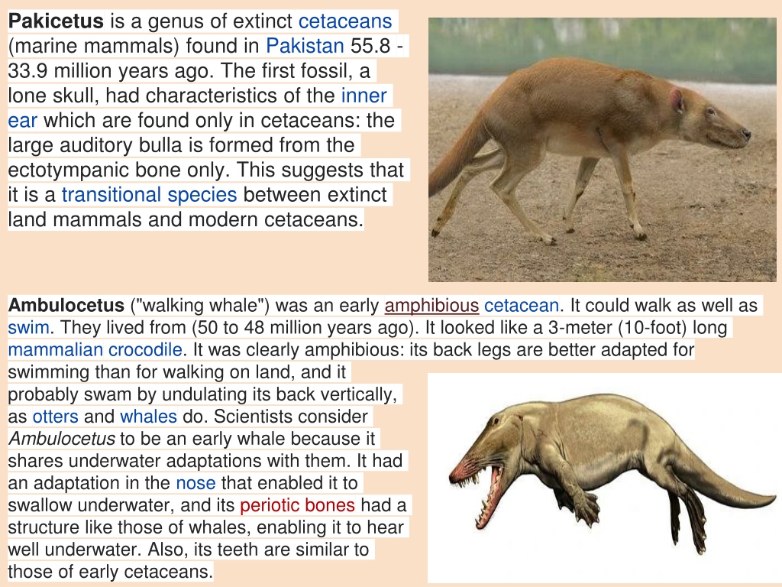Click the amphibious underlined link

pos(432,306)
